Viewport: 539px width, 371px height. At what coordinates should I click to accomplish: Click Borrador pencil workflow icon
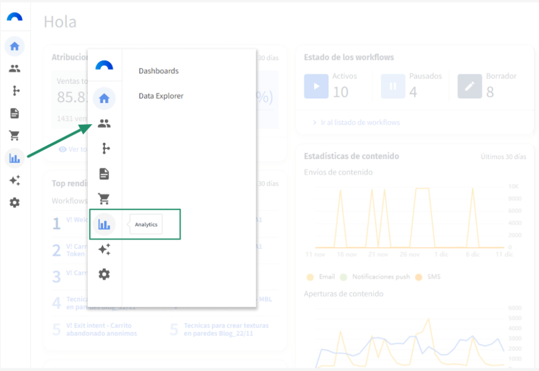point(470,86)
